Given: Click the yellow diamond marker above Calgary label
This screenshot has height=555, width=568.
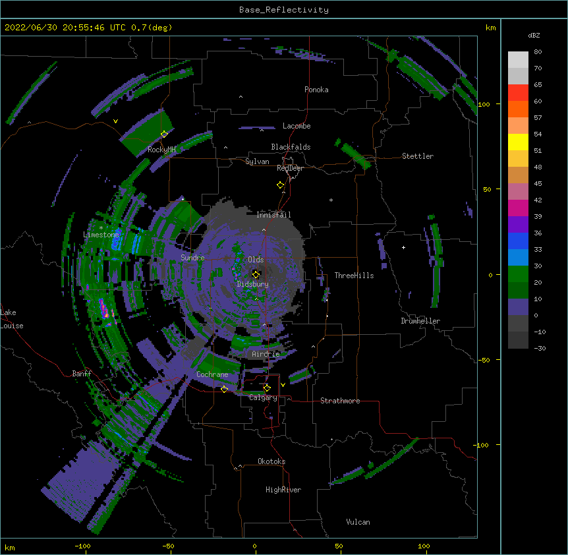Looking at the screenshot, I should coord(267,388).
